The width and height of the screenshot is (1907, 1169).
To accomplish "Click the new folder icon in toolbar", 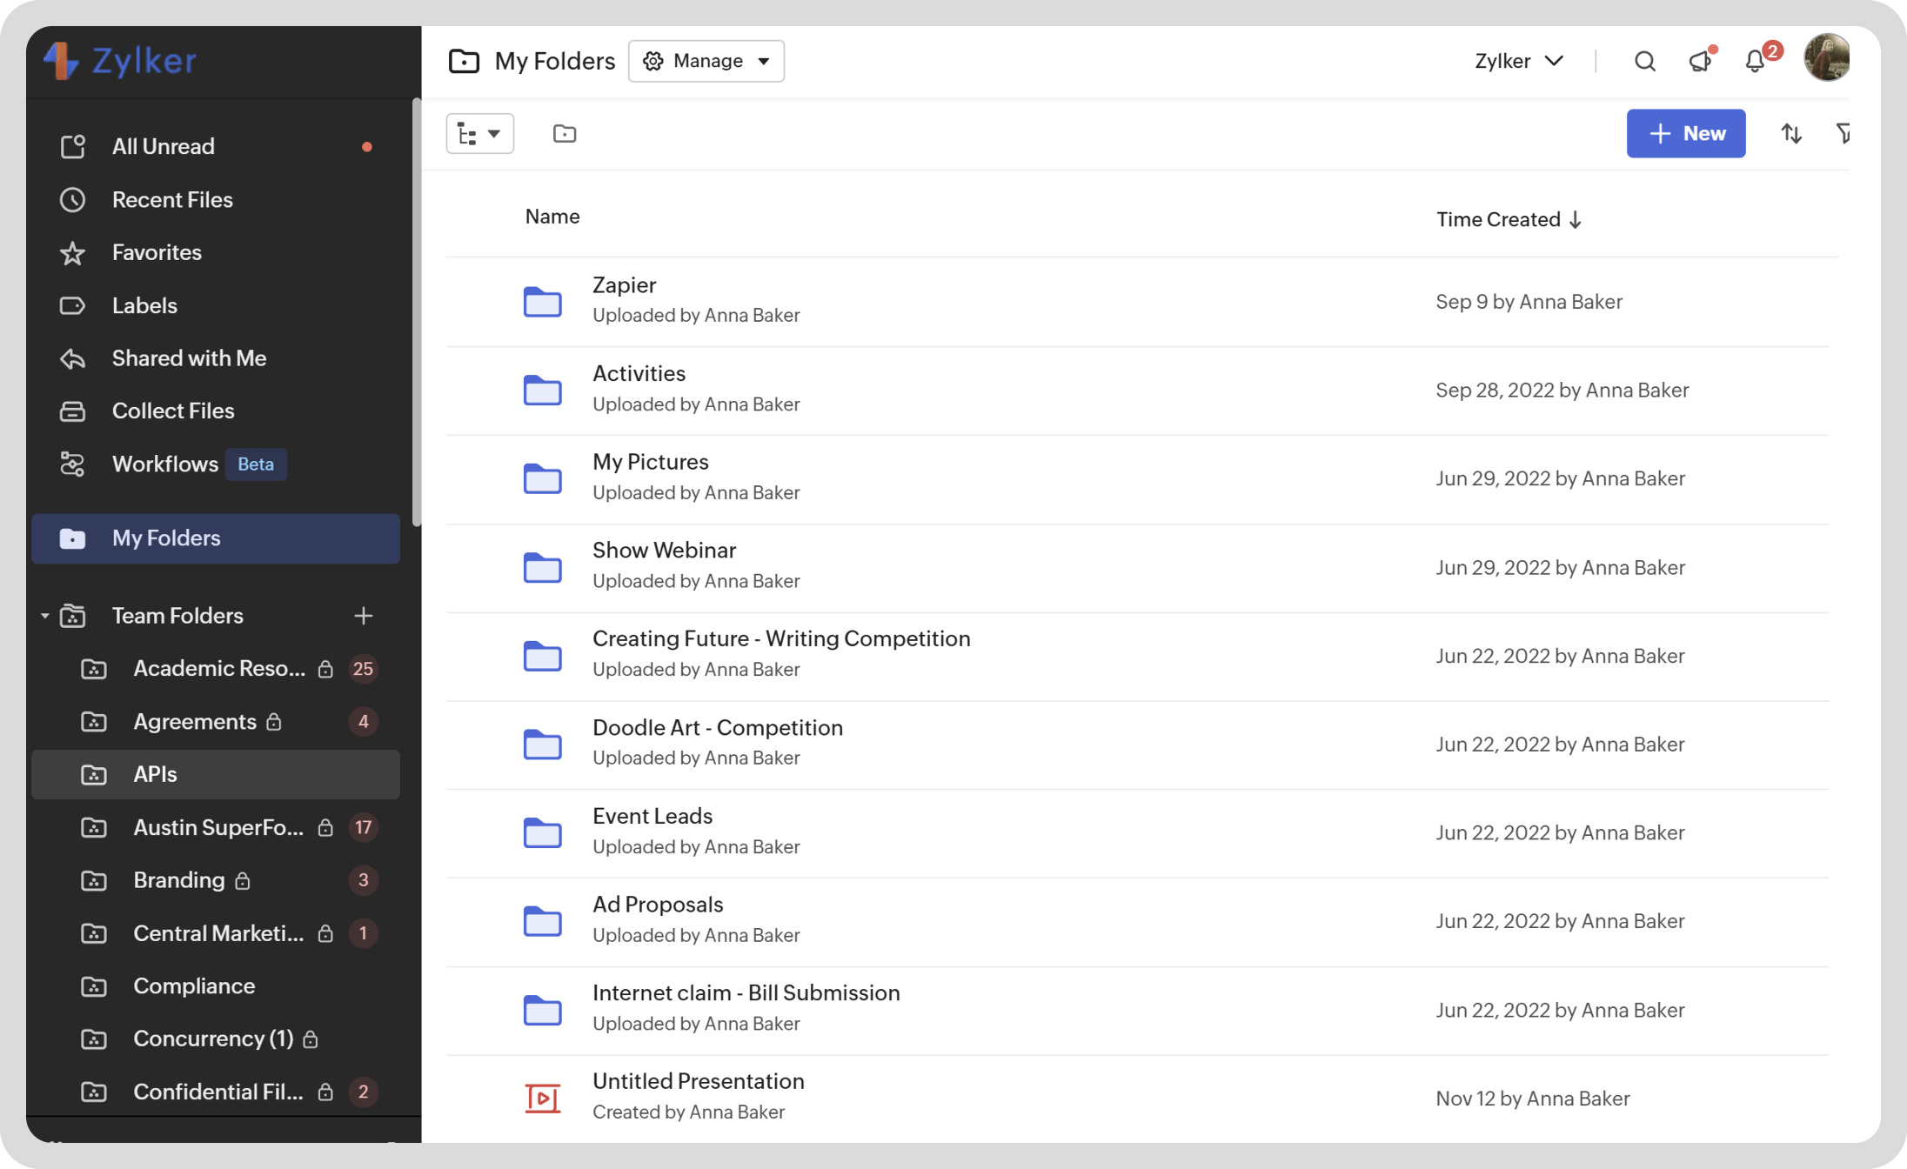I will pyautogui.click(x=564, y=134).
